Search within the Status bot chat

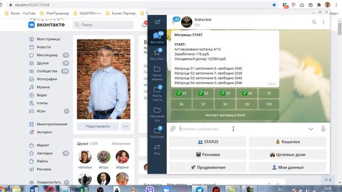click(x=314, y=22)
